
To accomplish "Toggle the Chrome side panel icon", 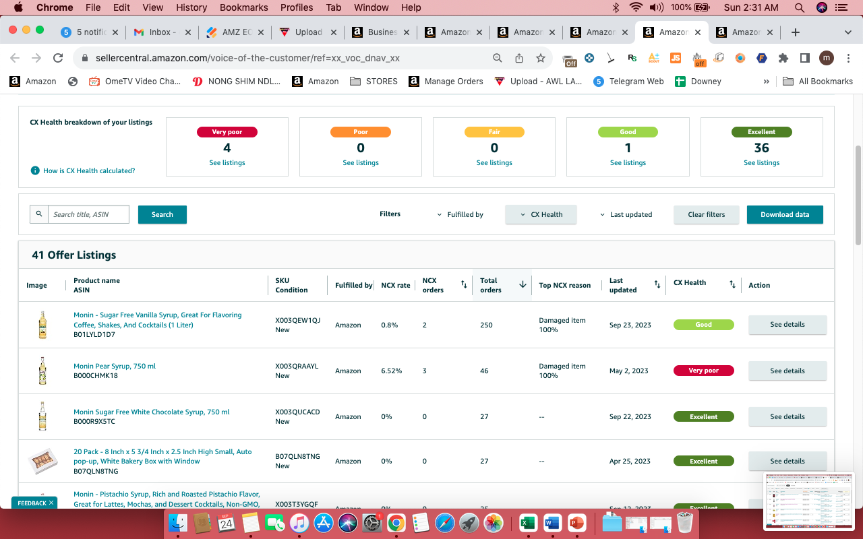I will click(x=805, y=58).
